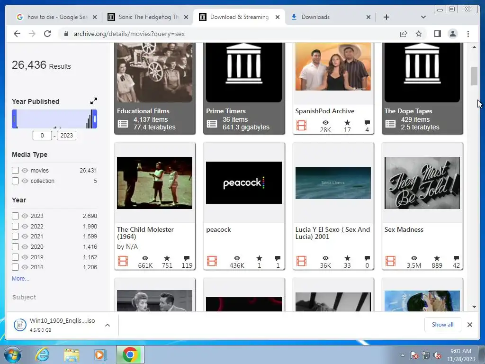Close the Sonic The Hedgehog tab
This screenshot has width=485, height=364.
(x=186, y=17)
